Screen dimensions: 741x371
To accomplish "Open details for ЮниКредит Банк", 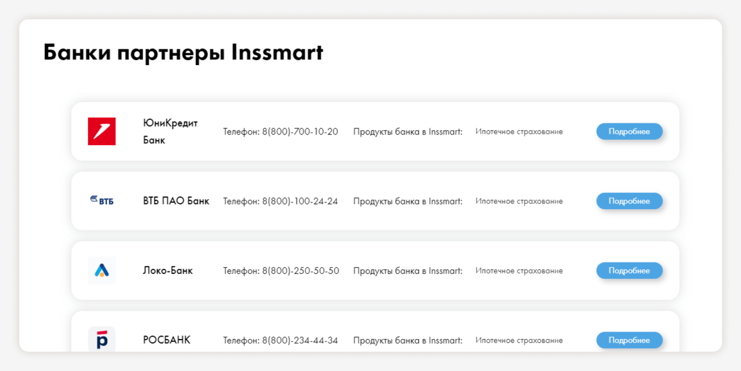I will [x=629, y=131].
